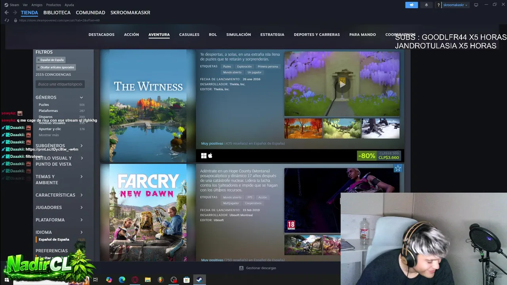Viewport: 507px width, 285px height.
Task: Go back with the left arrow
Action: (x=6, y=13)
